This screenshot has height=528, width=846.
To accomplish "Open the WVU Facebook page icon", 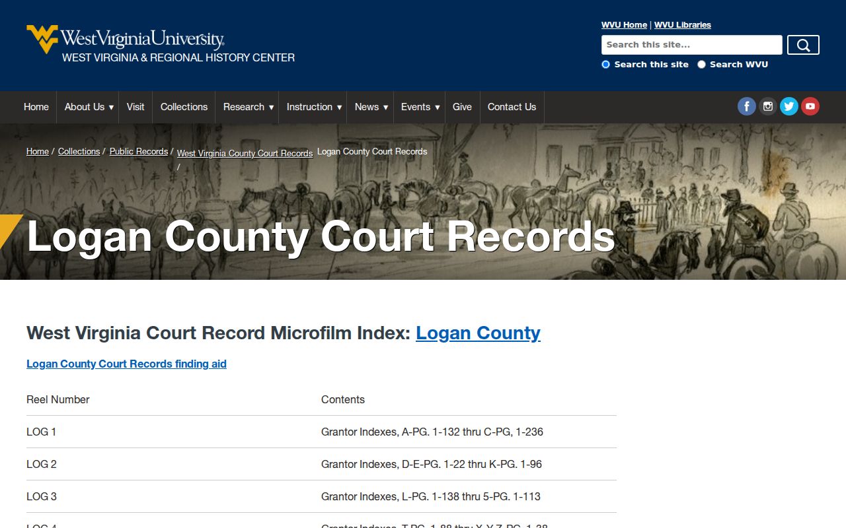I will 747,106.
